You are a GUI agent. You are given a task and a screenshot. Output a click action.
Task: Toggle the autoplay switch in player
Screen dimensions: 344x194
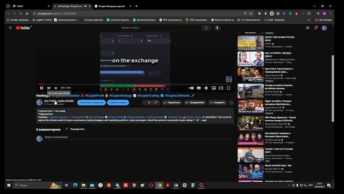click(x=191, y=88)
